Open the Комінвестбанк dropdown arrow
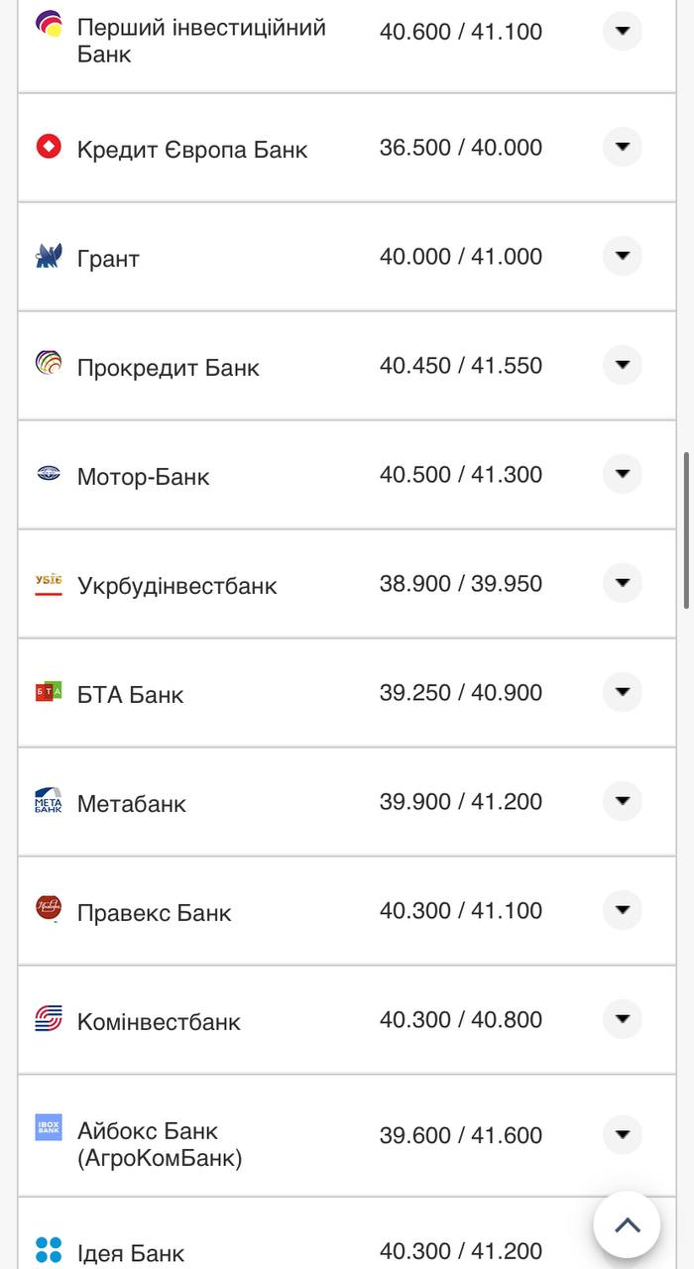The width and height of the screenshot is (694, 1269). tap(622, 1019)
